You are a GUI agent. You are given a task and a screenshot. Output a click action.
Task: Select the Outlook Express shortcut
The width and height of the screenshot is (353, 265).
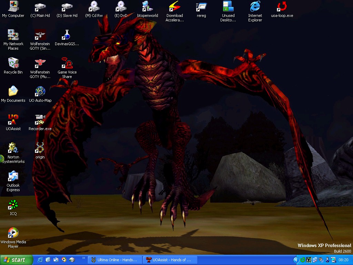(x=13, y=181)
